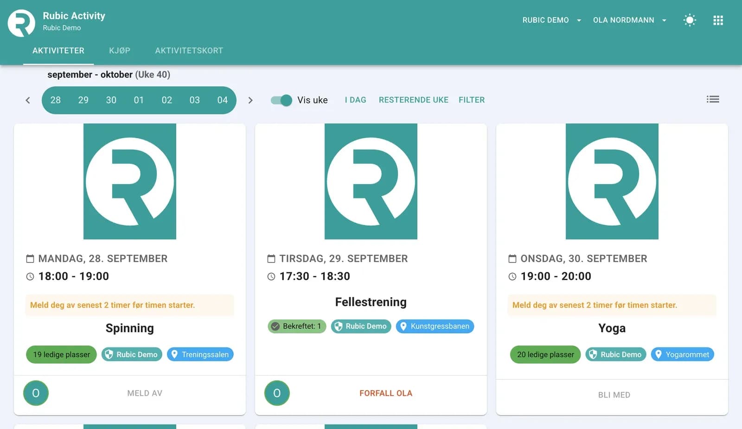This screenshot has width=742, height=429.
Task: Click the Kunstgressbanen location chip
Action: point(435,326)
